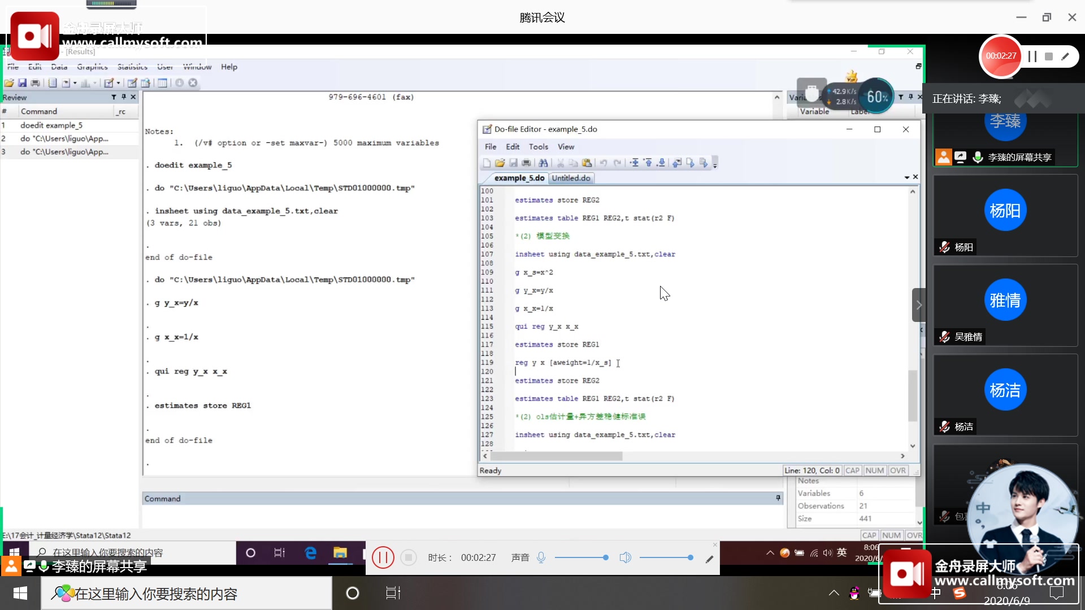Select review entry 'doedit example_5'
The image size is (1085, 610).
51,125
